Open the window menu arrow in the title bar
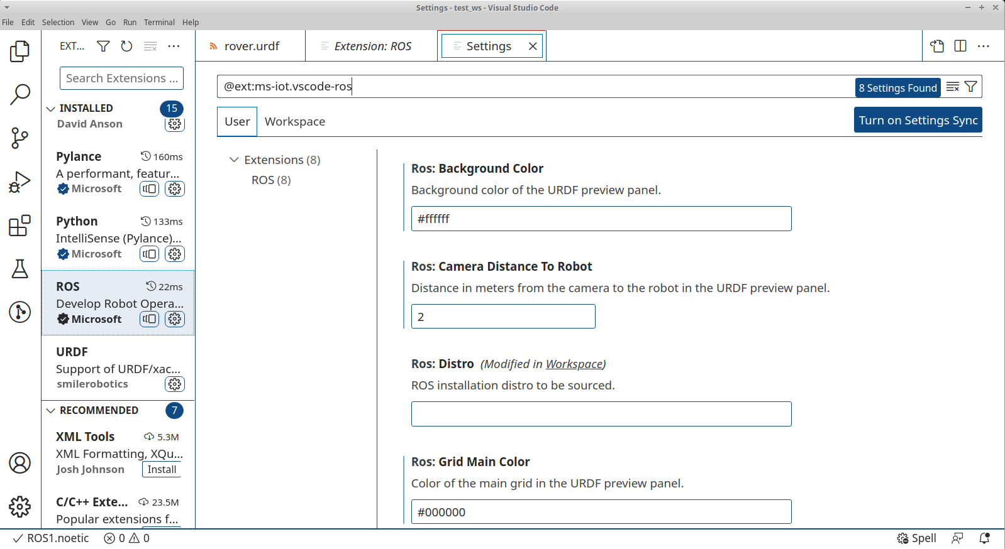The height and width of the screenshot is (549, 1005). [x=6, y=8]
